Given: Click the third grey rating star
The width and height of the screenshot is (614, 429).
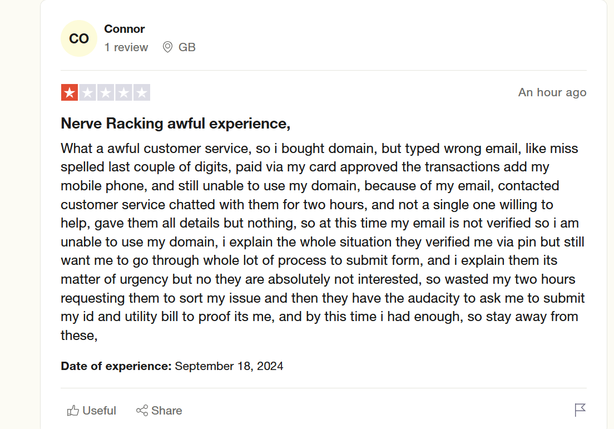Looking at the screenshot, I should pos(106,92).
